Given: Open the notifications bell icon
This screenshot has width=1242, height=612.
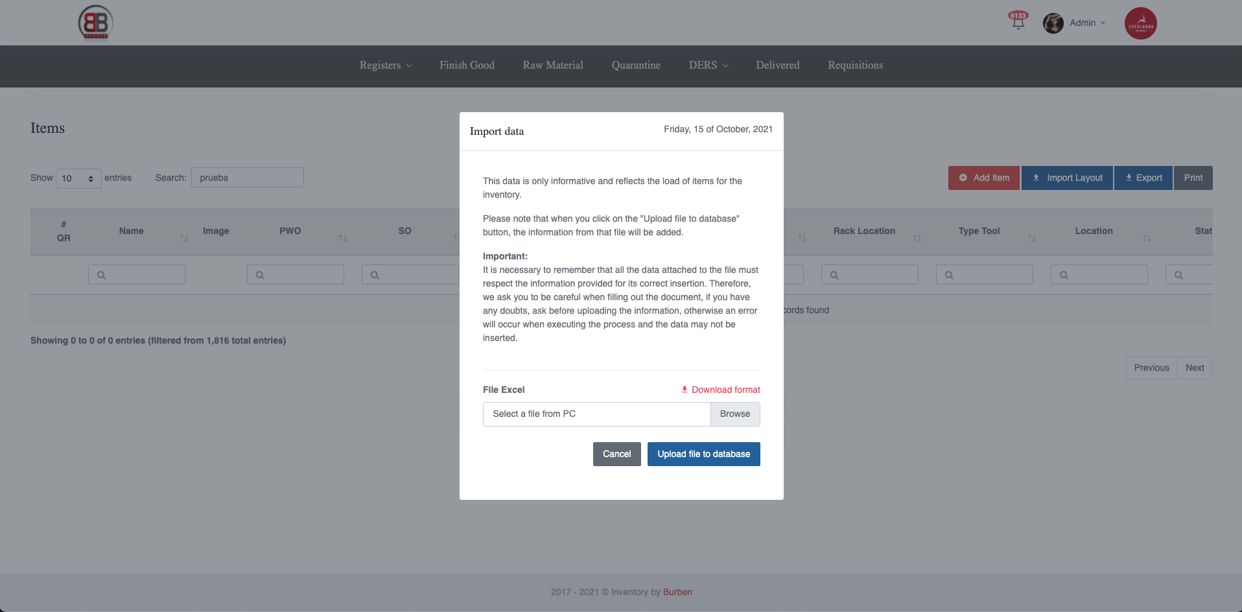Looking at the screenshot, I should [1018, 22].
